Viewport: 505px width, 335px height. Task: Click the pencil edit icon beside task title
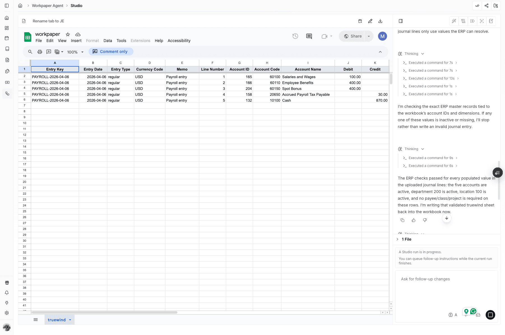point(370,21)
